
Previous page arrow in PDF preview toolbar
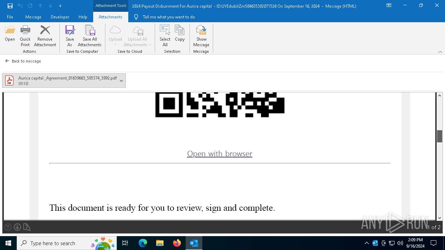[x=8, y=227]
